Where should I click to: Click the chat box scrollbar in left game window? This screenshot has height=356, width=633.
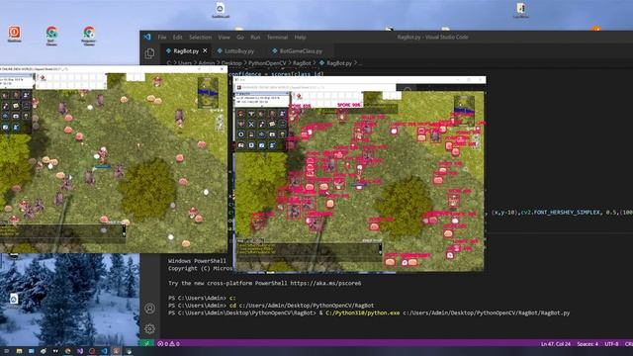pyautogui.click(x=124, y=230)
